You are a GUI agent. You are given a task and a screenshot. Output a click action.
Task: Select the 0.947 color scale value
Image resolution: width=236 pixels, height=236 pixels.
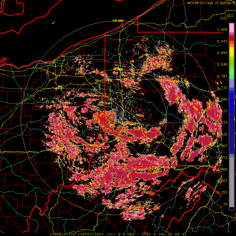click(x=222, y=41)
